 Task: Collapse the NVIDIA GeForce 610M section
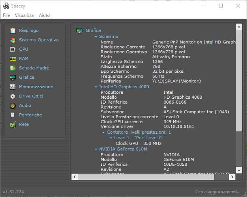(x=96, y=149)
